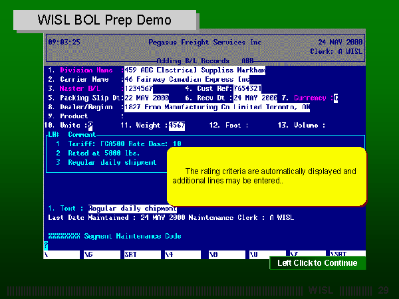
Task: Click the Left Click to Continue button
Action: (317, 263)
